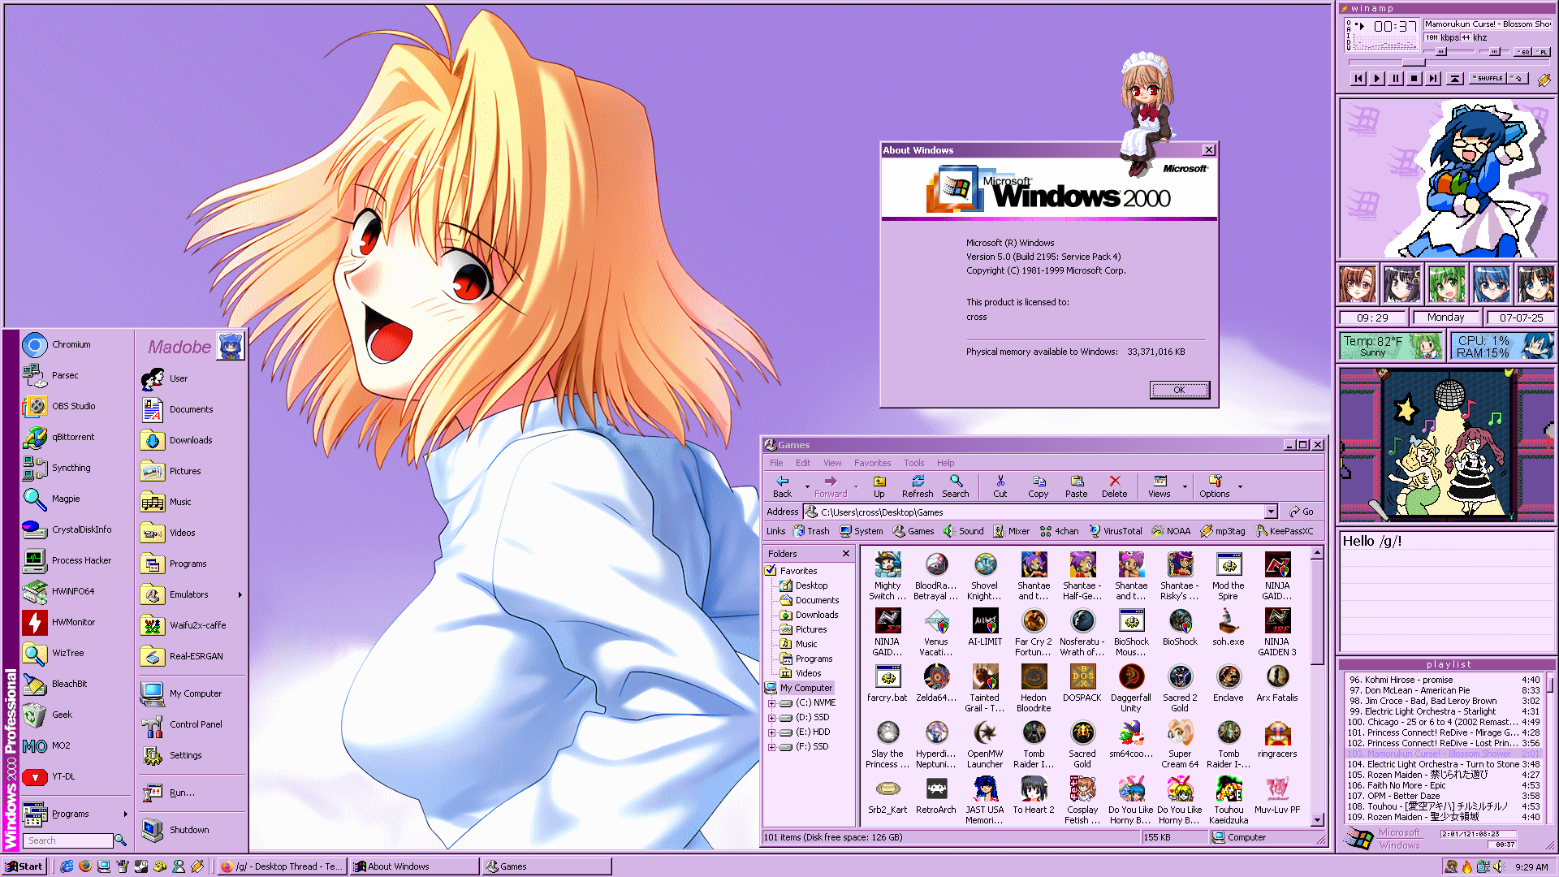Toggle Winamp shuffle mode
1559x877 pixels.
(x=1488, y=79)
